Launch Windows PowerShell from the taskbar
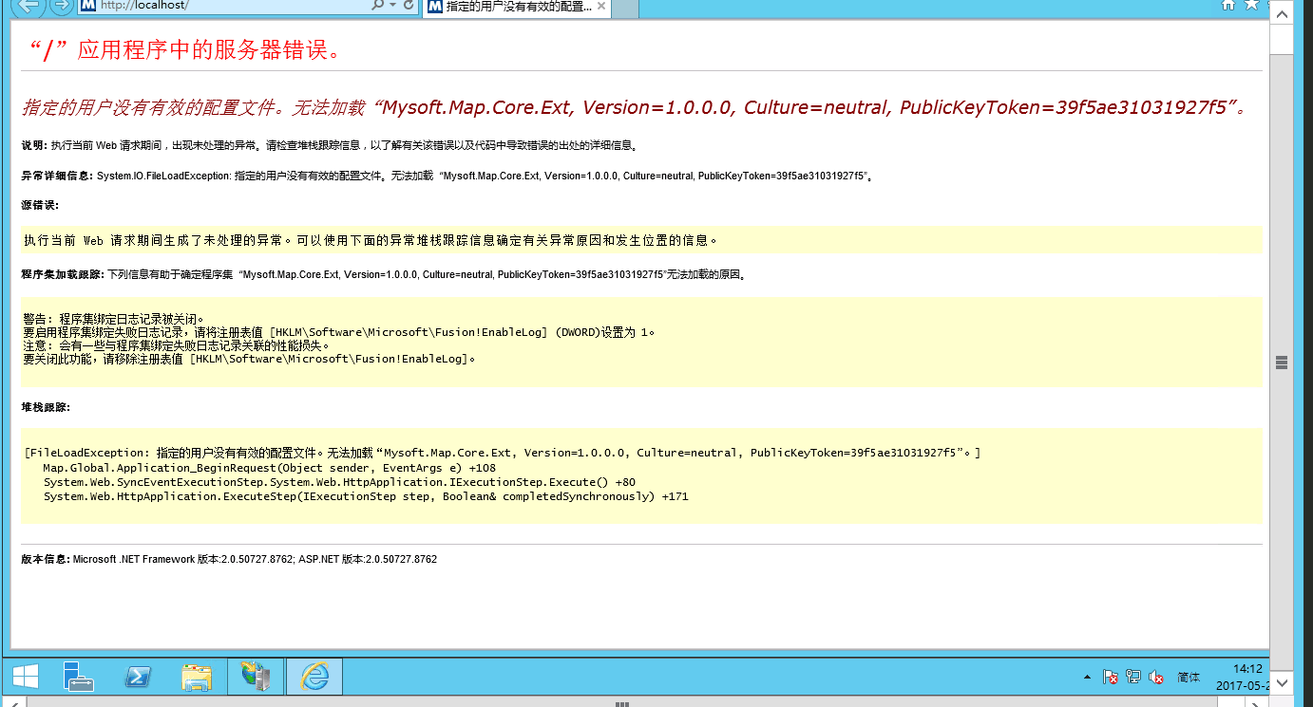The width and height of the screenshot is (1313, 707). tap(139, 677)
